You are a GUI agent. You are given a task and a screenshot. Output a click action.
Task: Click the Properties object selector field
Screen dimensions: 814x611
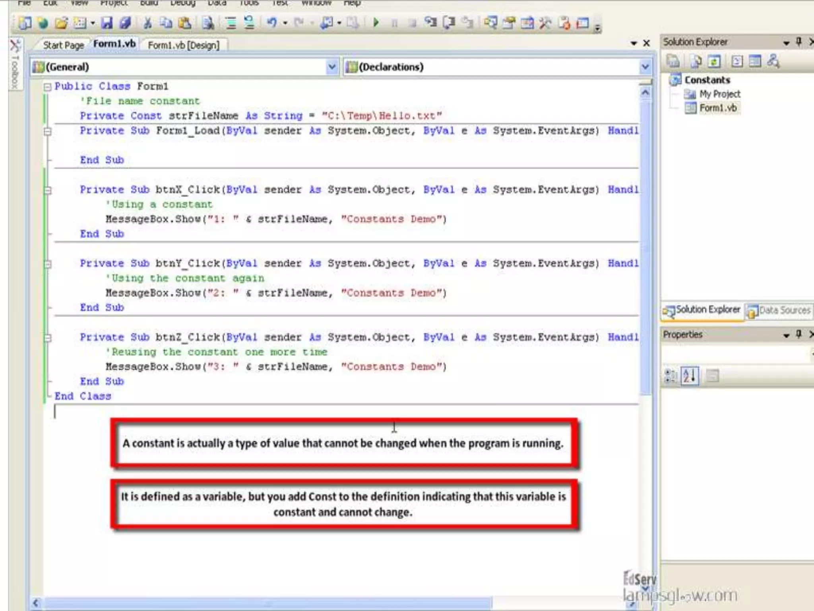click(736, 354)
